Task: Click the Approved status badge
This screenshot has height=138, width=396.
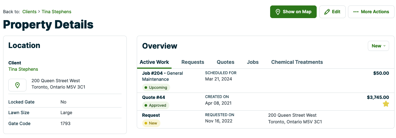Action: click(155, 106)
